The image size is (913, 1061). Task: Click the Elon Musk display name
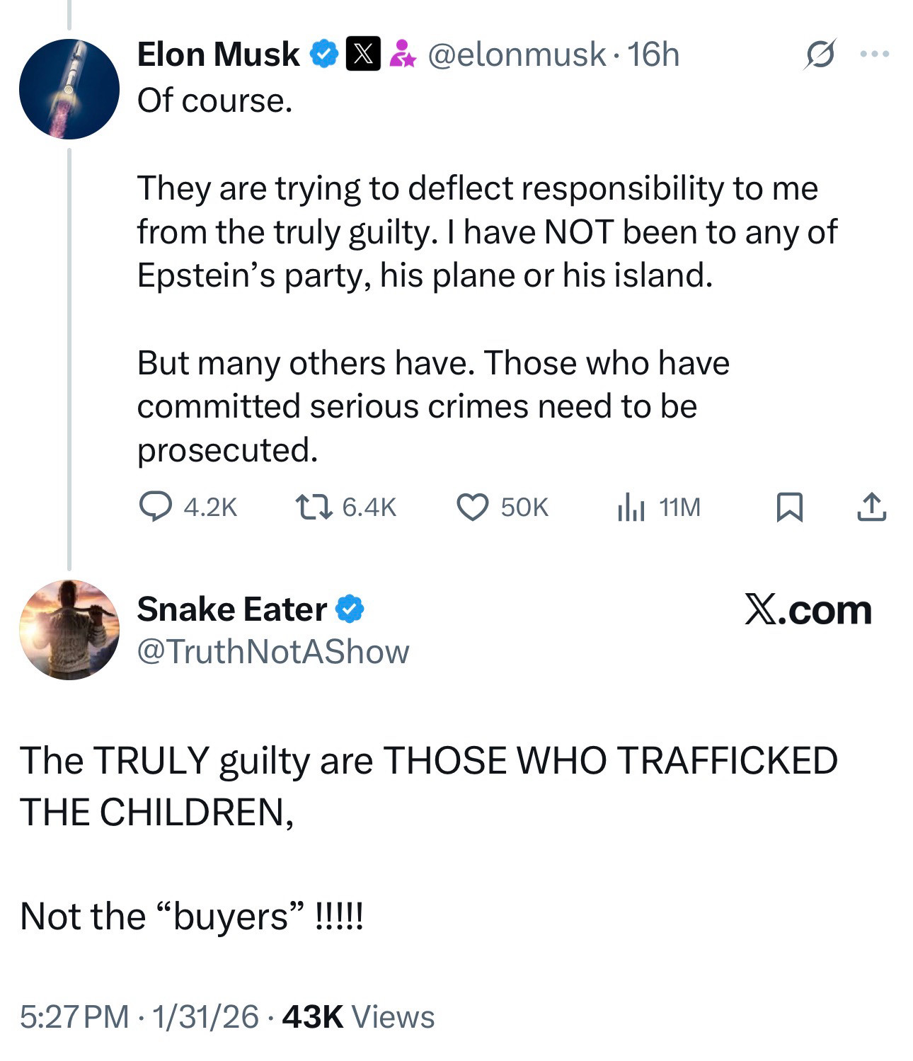(x=218, y=55)
